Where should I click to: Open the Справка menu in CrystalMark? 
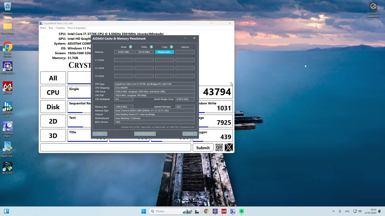(60, 28)
